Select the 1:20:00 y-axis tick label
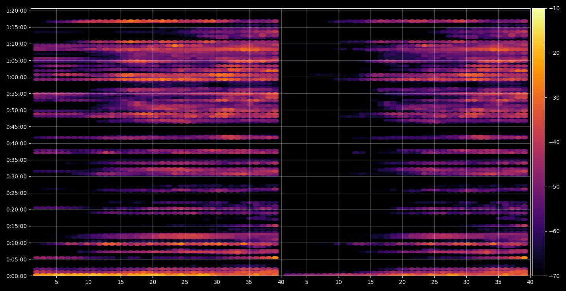Screen dimensions: 566x291 point(17,11)
